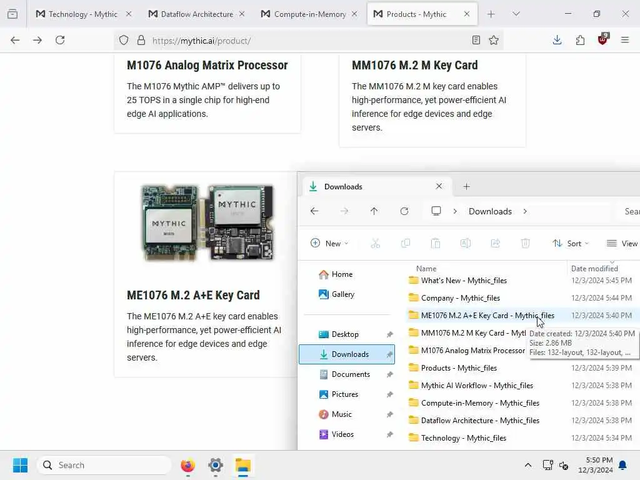Screen dimensions: 640x480
Task: Go back in Firefox history
Action: pos(15,40)
